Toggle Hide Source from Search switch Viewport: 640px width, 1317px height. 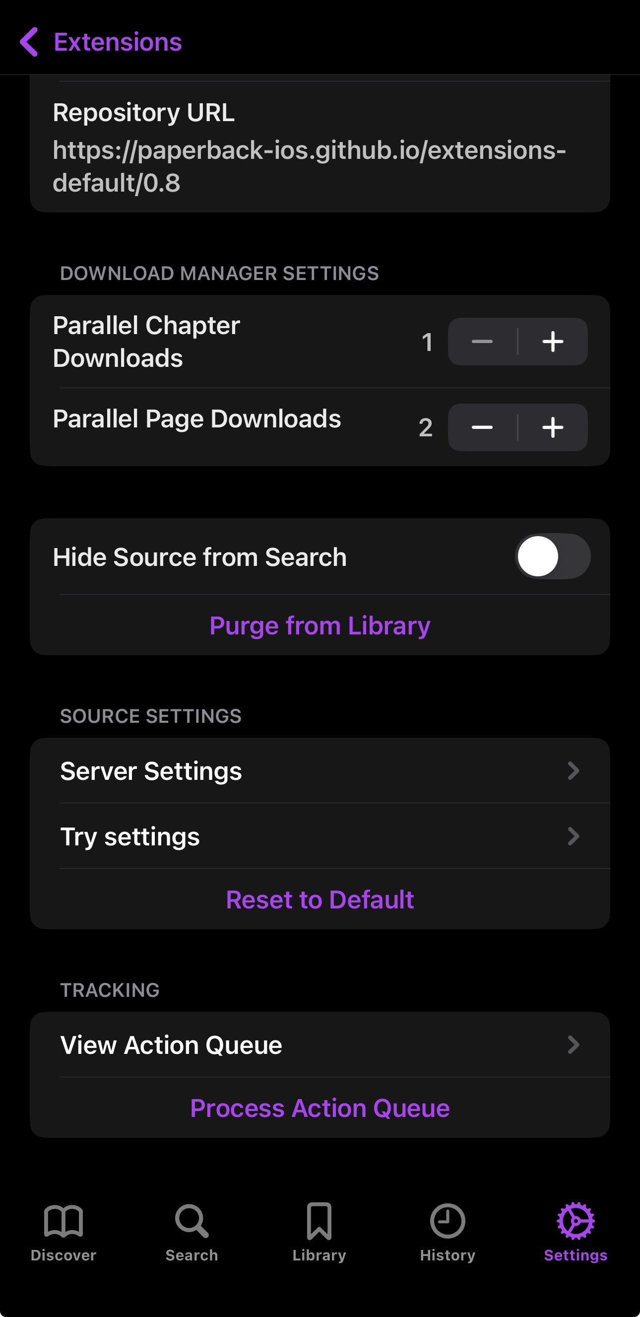553,556
